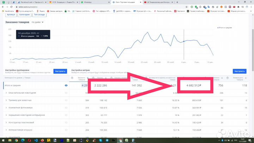This screenshot has width=254, height=143.
Task: Expand the Компактная фотокамера category row
Action: pyautogui.click(x=6, y=108)
